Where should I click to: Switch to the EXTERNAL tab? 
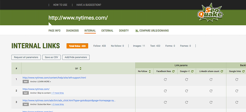tap(107, 31)
